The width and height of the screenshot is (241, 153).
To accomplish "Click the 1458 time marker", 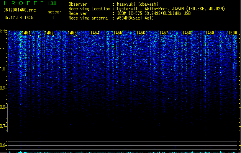I will point(187,33).
